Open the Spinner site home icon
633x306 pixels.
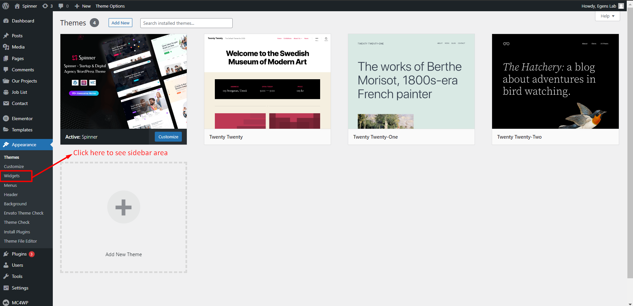click(17, 6)
